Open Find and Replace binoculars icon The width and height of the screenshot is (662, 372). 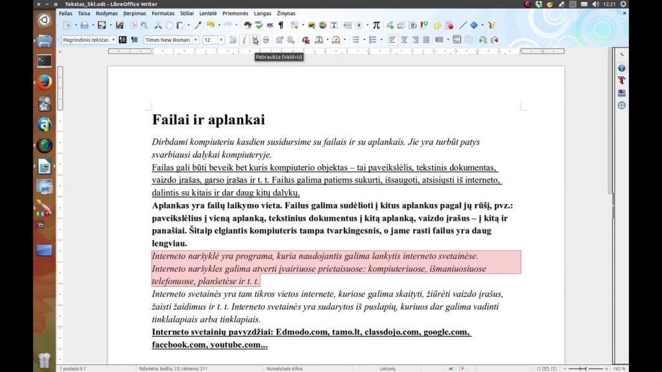click(248, 26)
